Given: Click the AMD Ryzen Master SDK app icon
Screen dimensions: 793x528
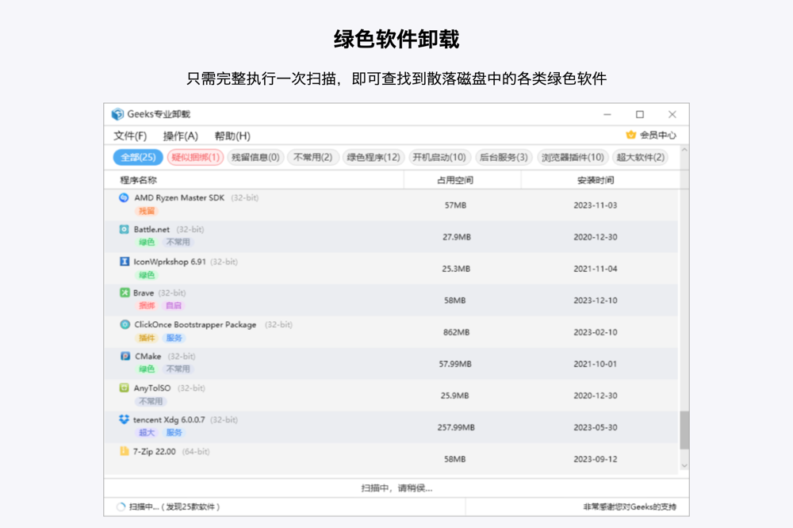Looking at the screenshot, I should pos(124,197).
